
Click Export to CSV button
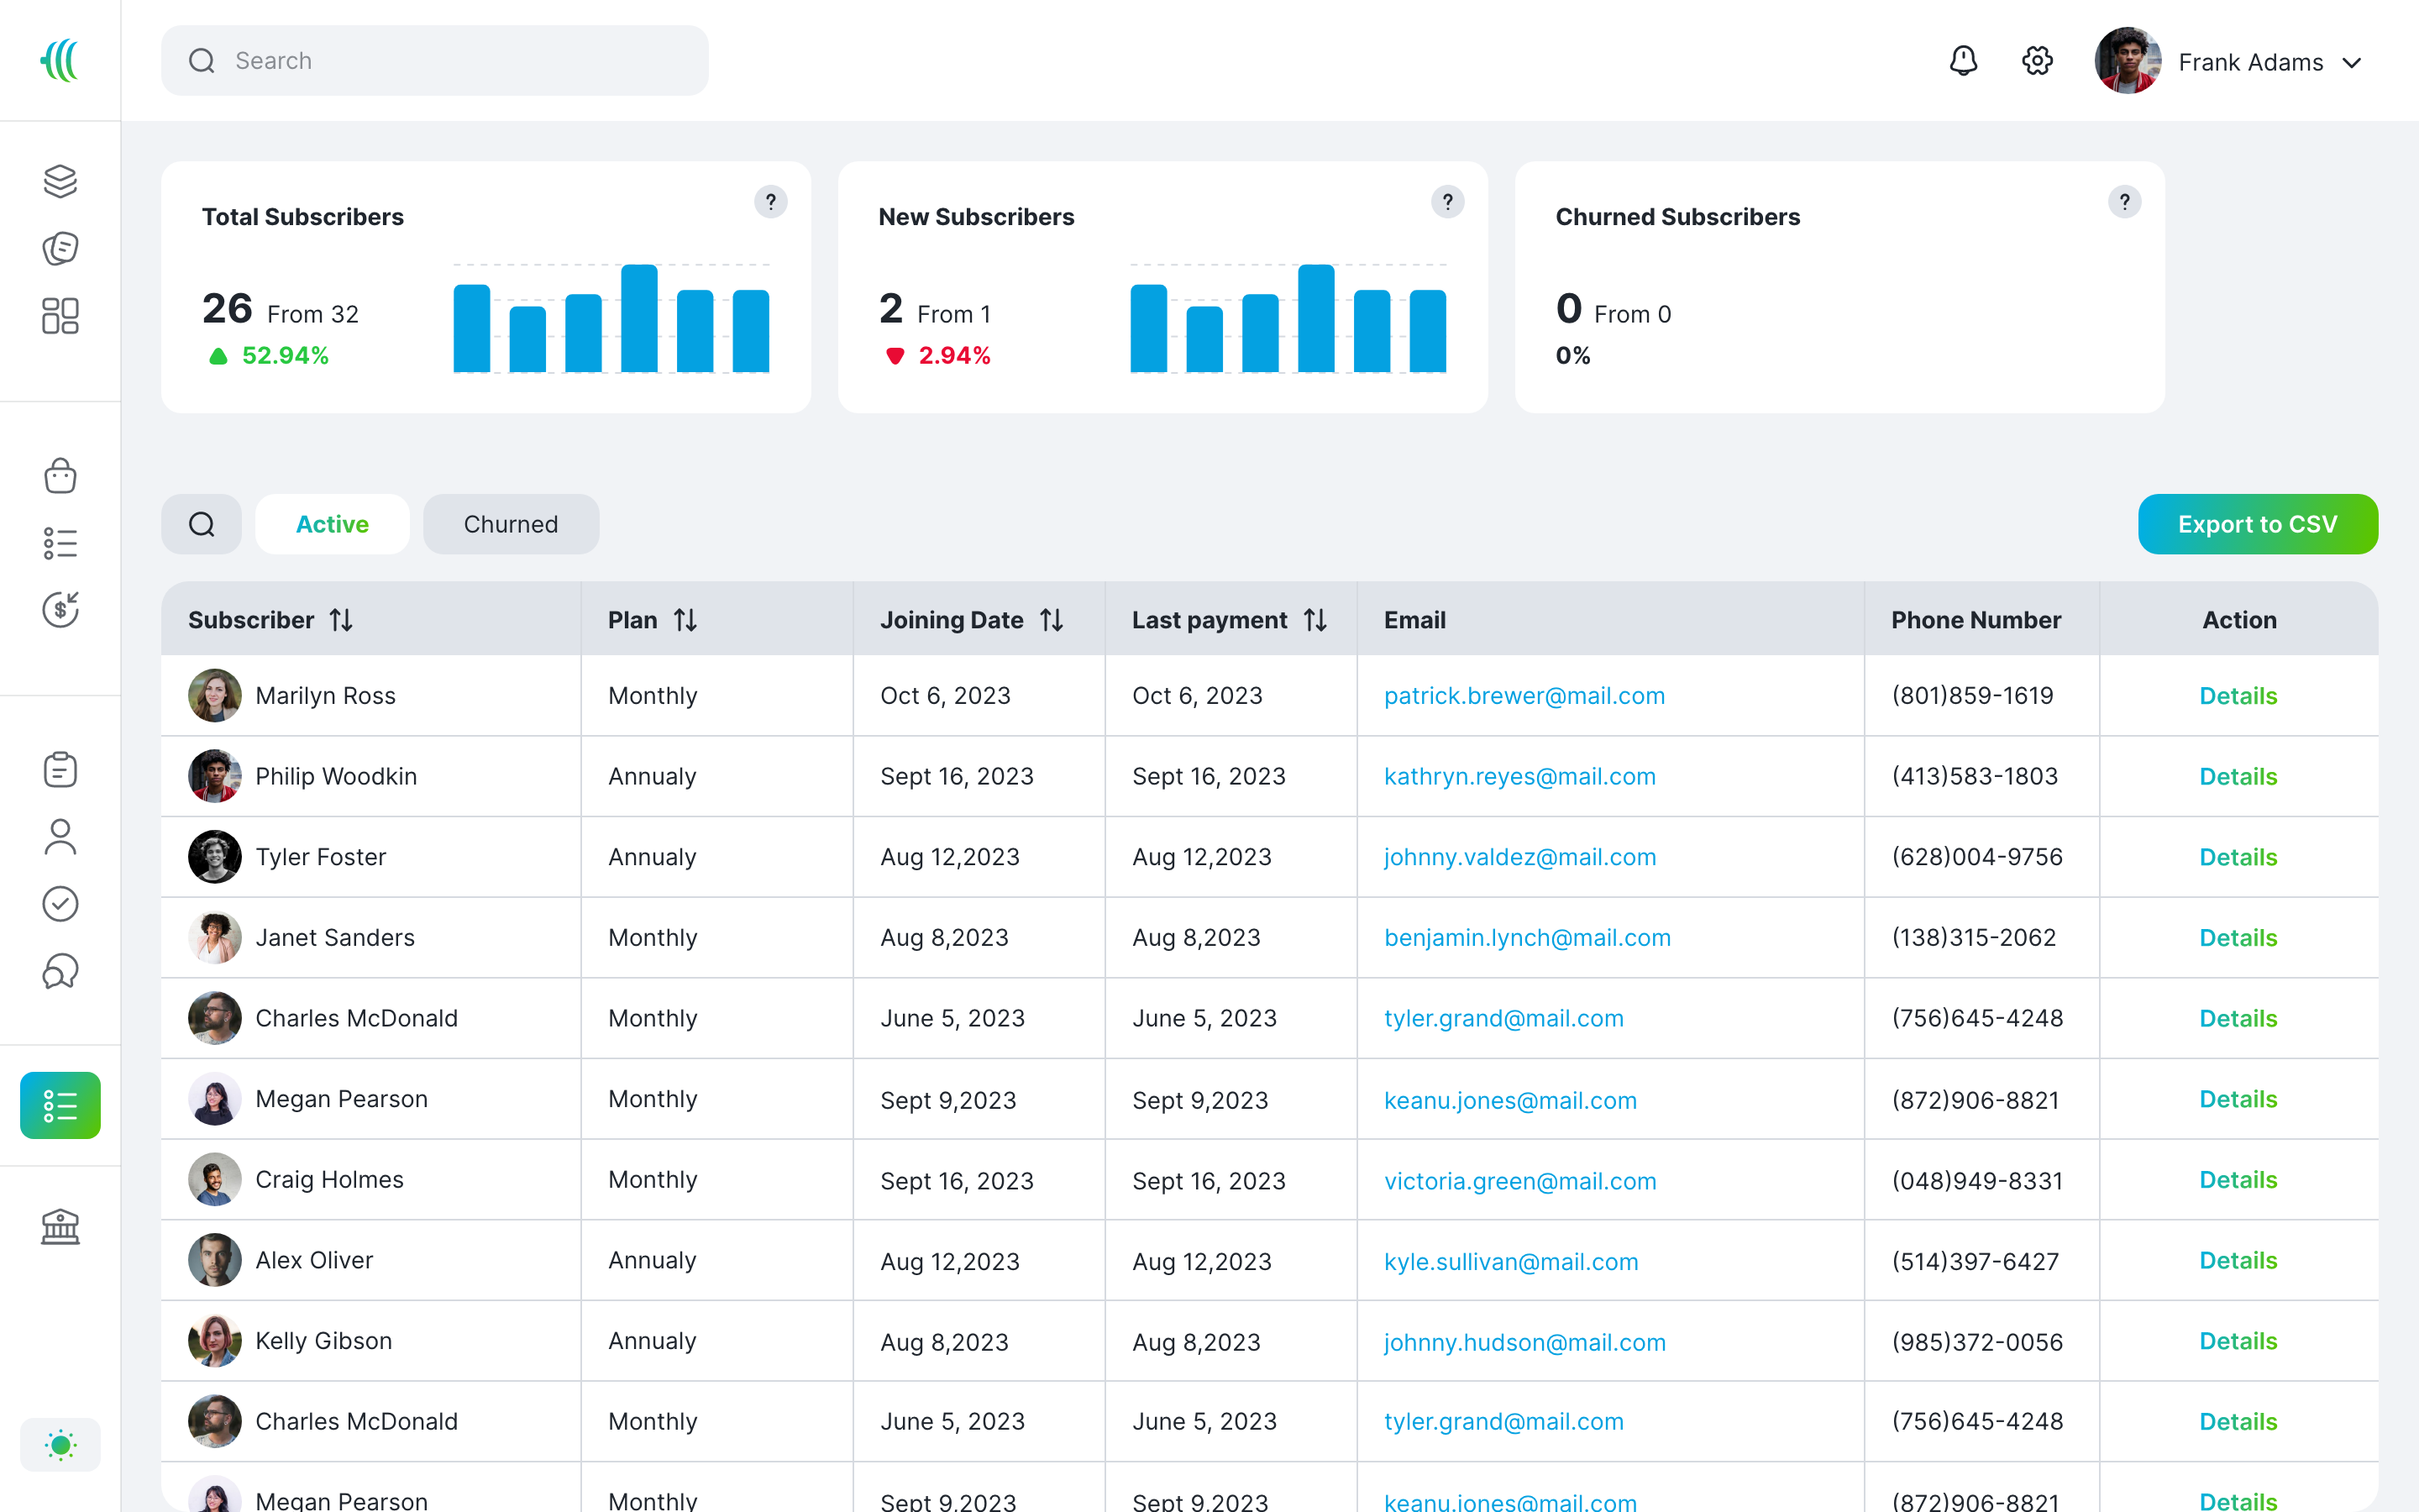click(2258, 523)
